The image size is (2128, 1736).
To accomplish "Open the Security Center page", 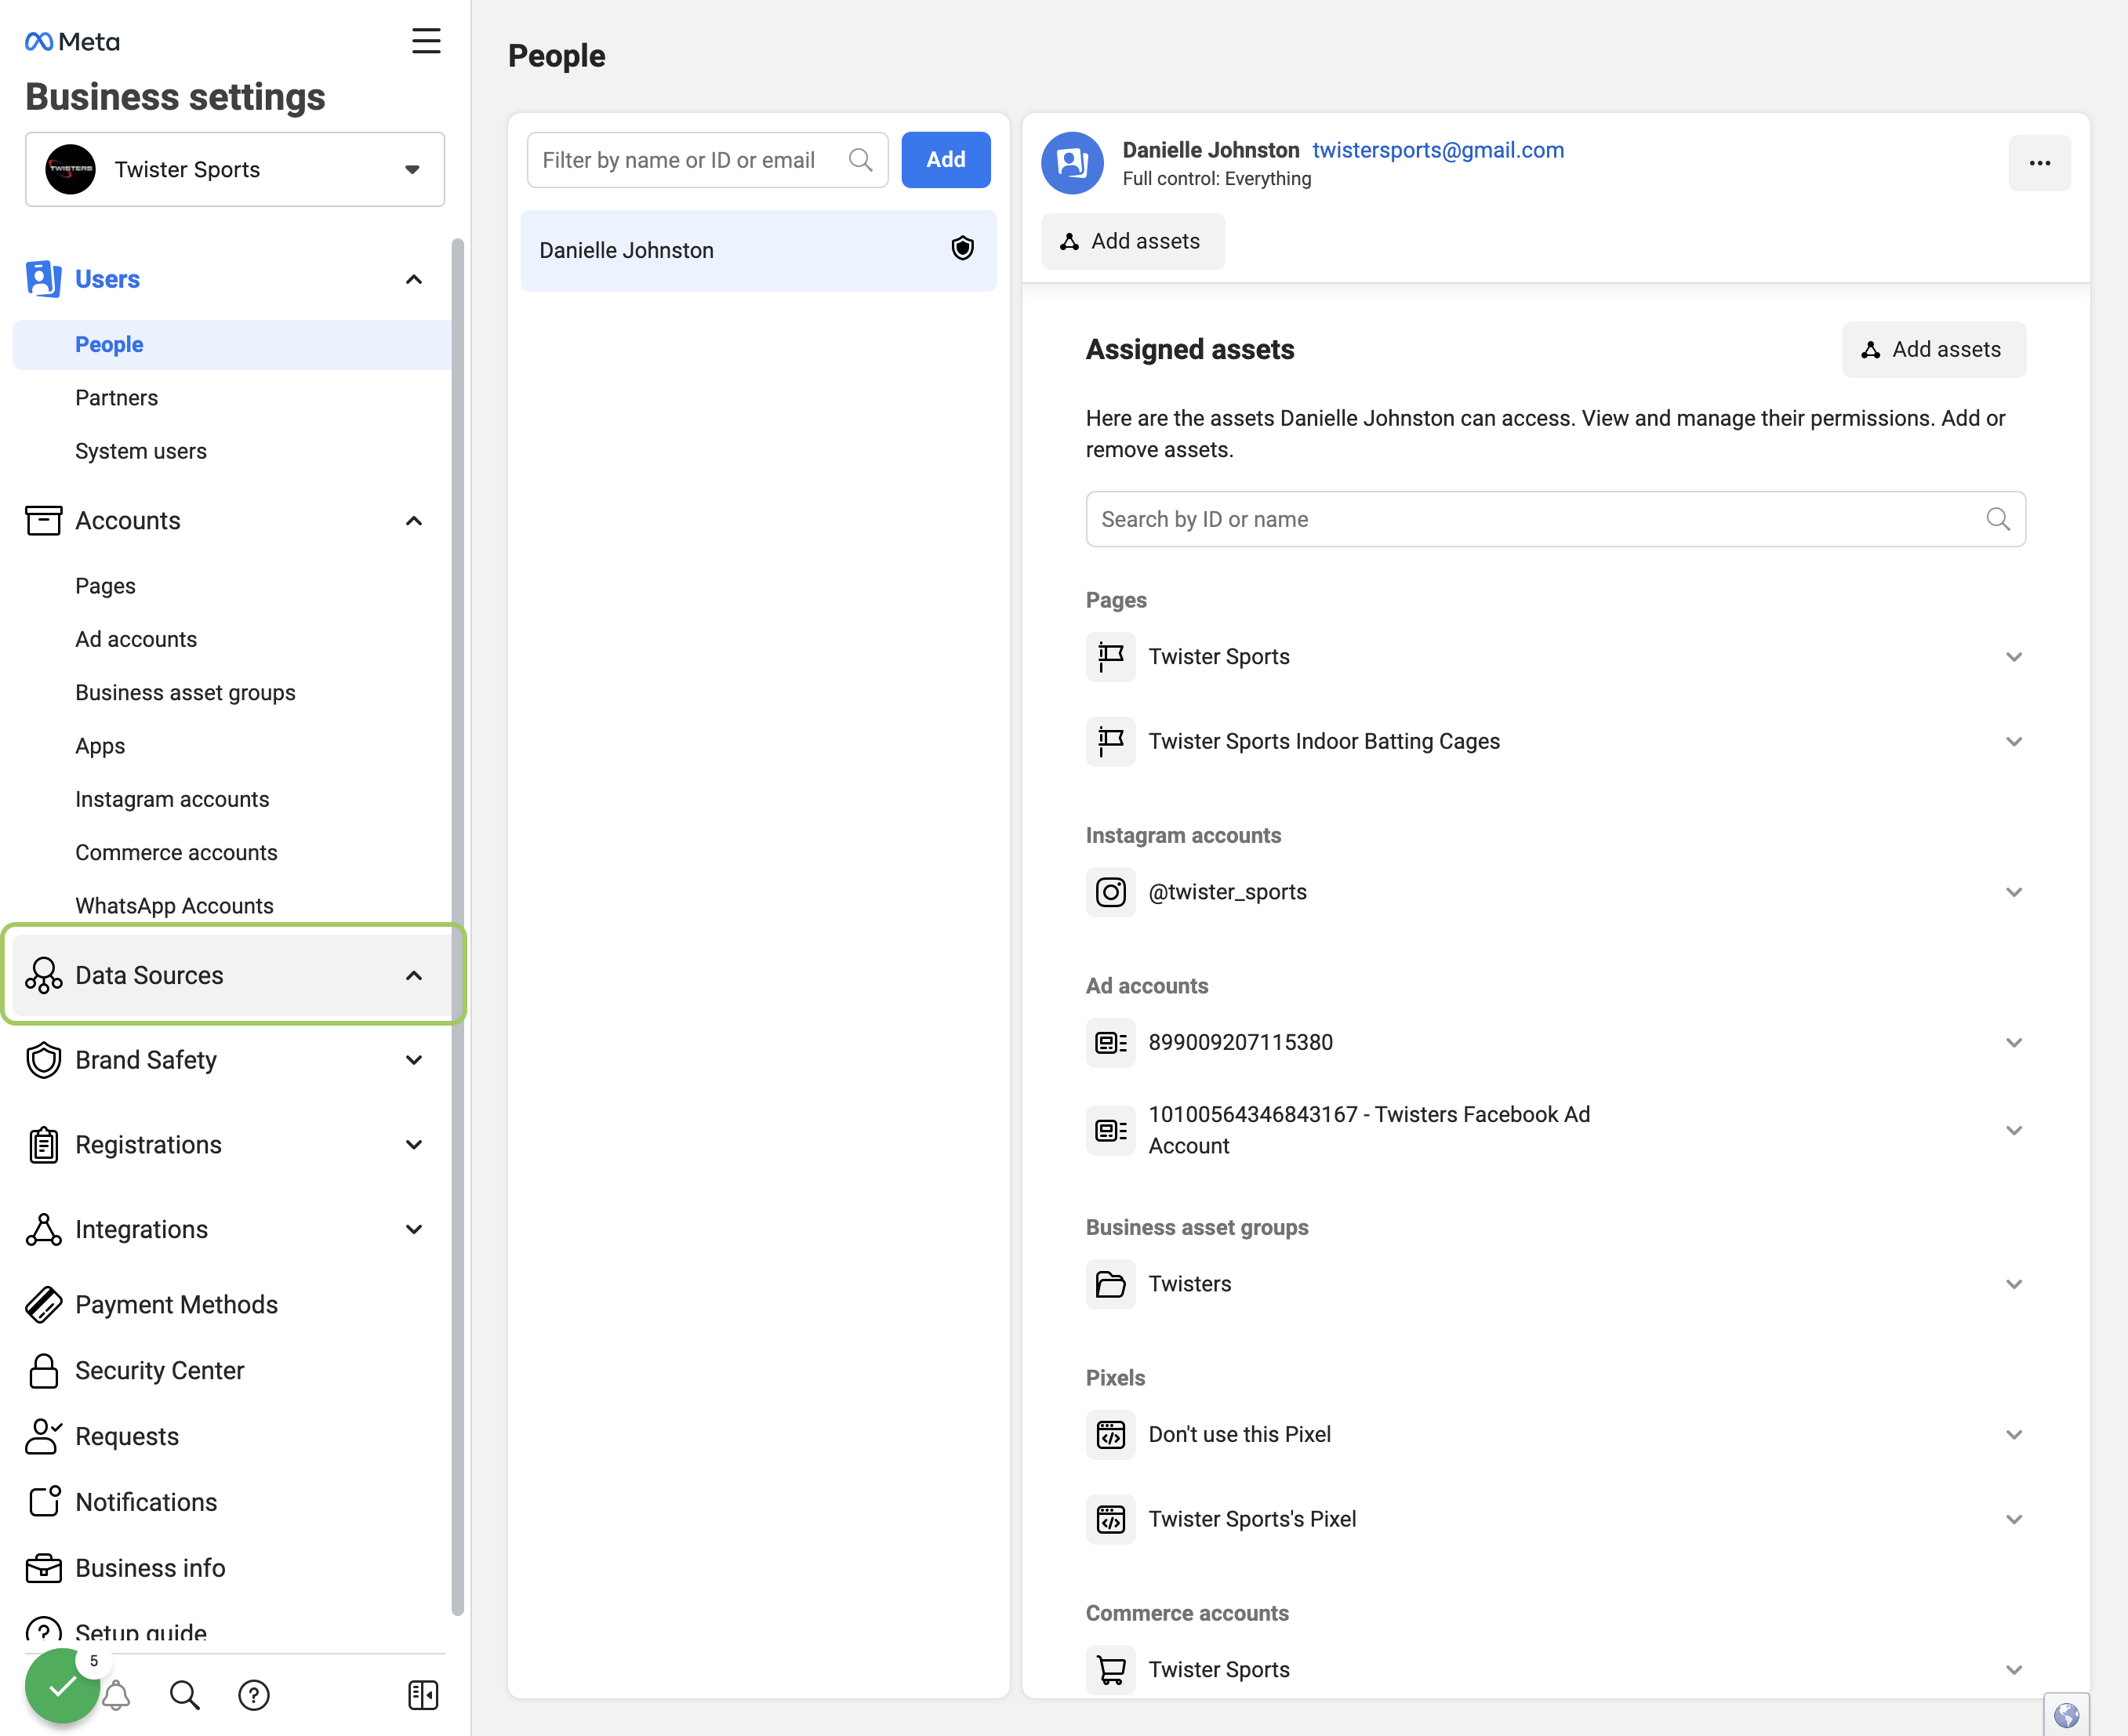I will [x=159, y=1370].
